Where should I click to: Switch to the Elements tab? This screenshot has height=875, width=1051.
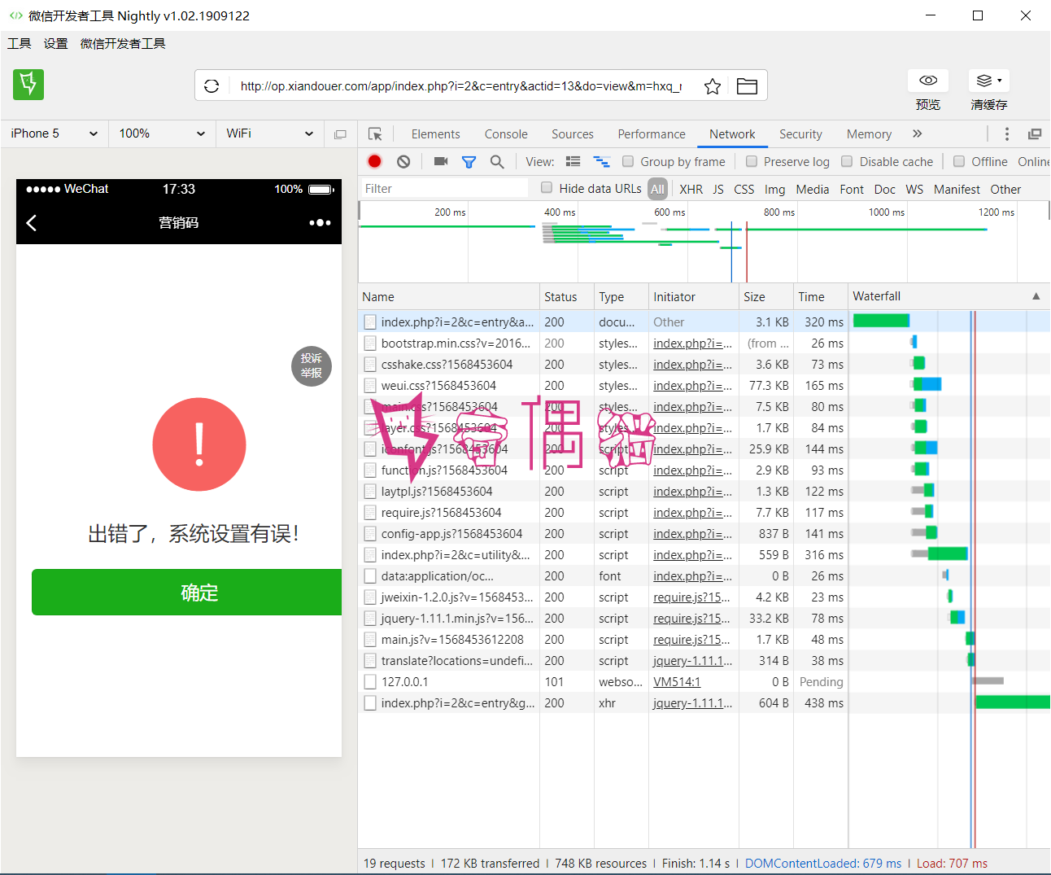435,134
